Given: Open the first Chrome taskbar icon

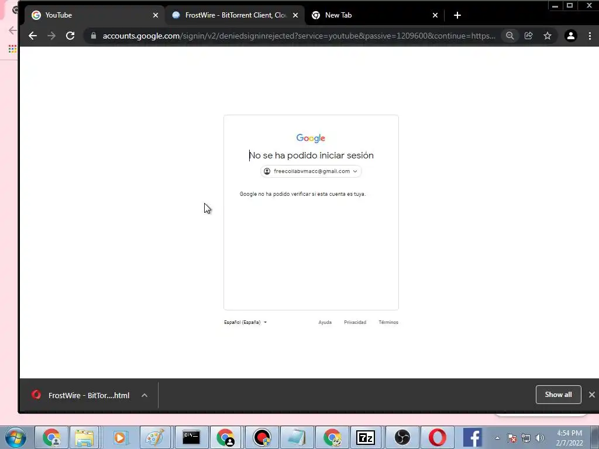Looking at the screenshot, I should pos(51,437).
